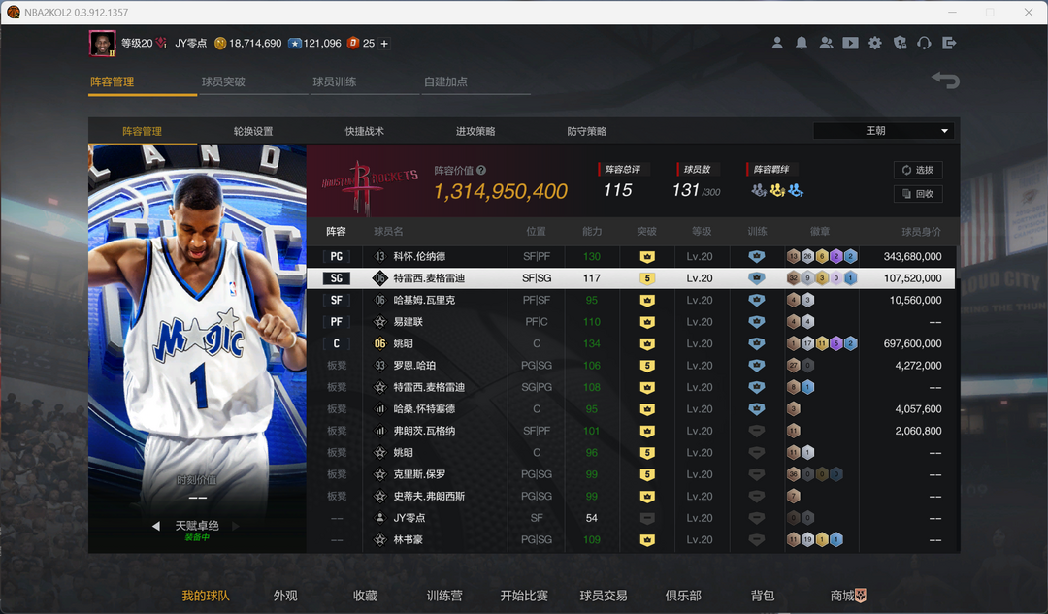This screenshot has width=1048, height=614.
Task: Open notifications bell icon
Action: click(x=802, y=43)
